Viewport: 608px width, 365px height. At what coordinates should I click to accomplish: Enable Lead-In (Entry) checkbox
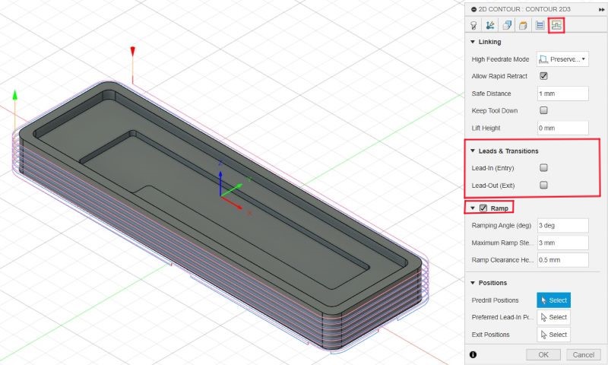pos(543,168)
